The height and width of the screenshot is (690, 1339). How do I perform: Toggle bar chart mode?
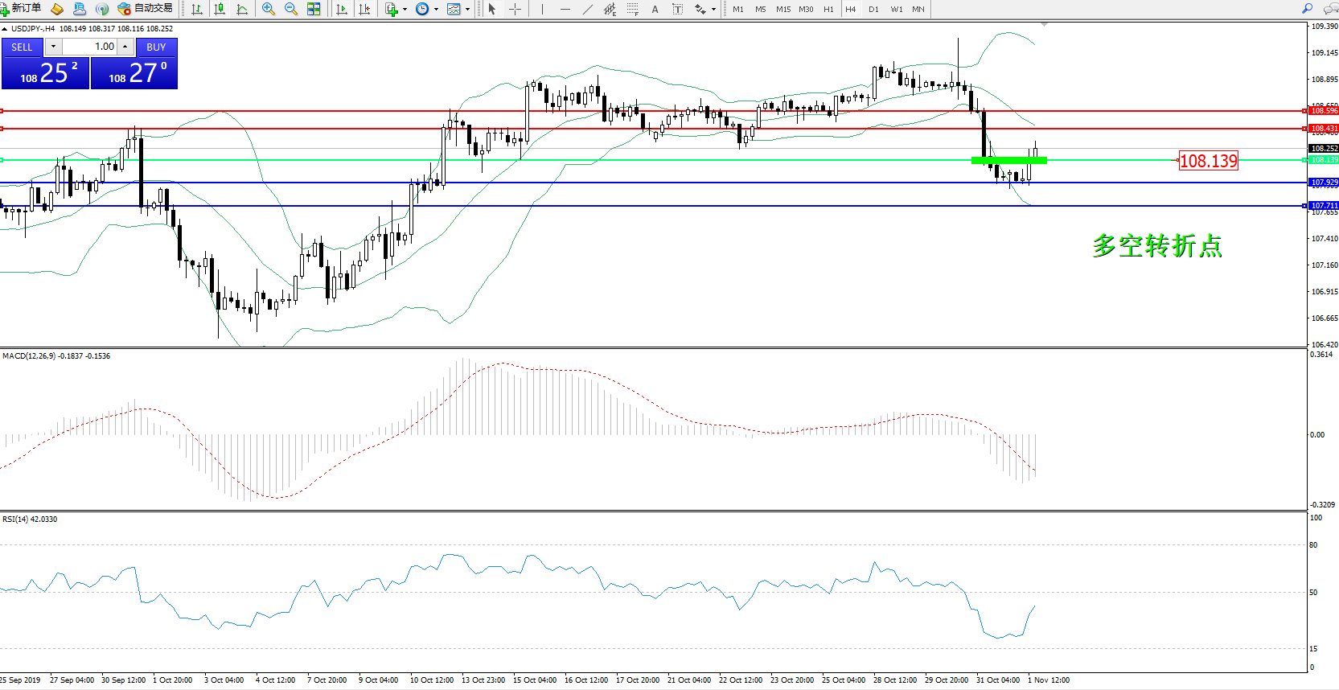tap(197, 9)
